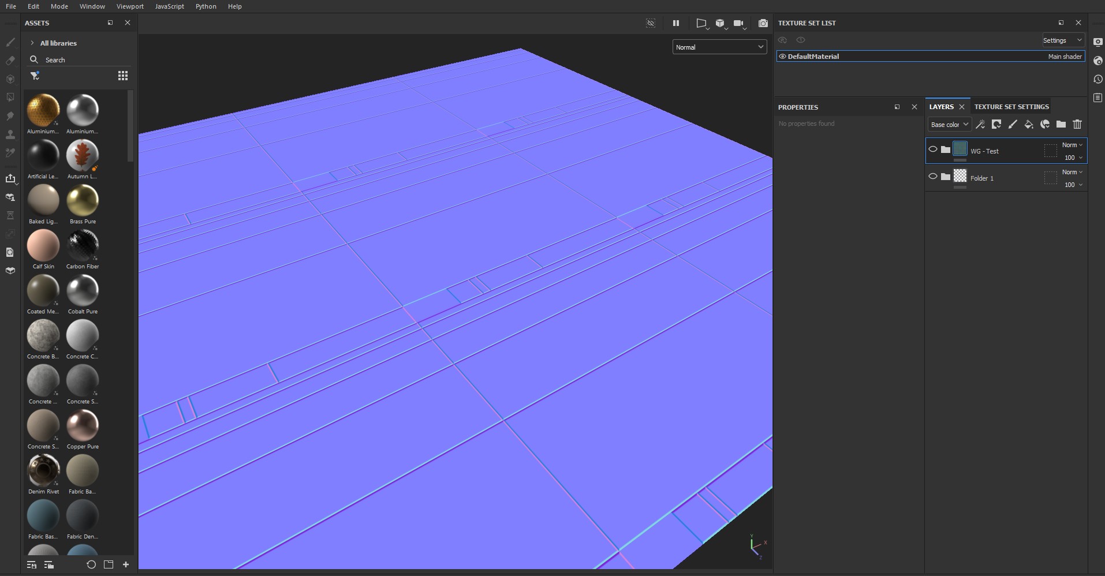
Task: Toggle visibility of Folder 1
Action: click(932, 176)
